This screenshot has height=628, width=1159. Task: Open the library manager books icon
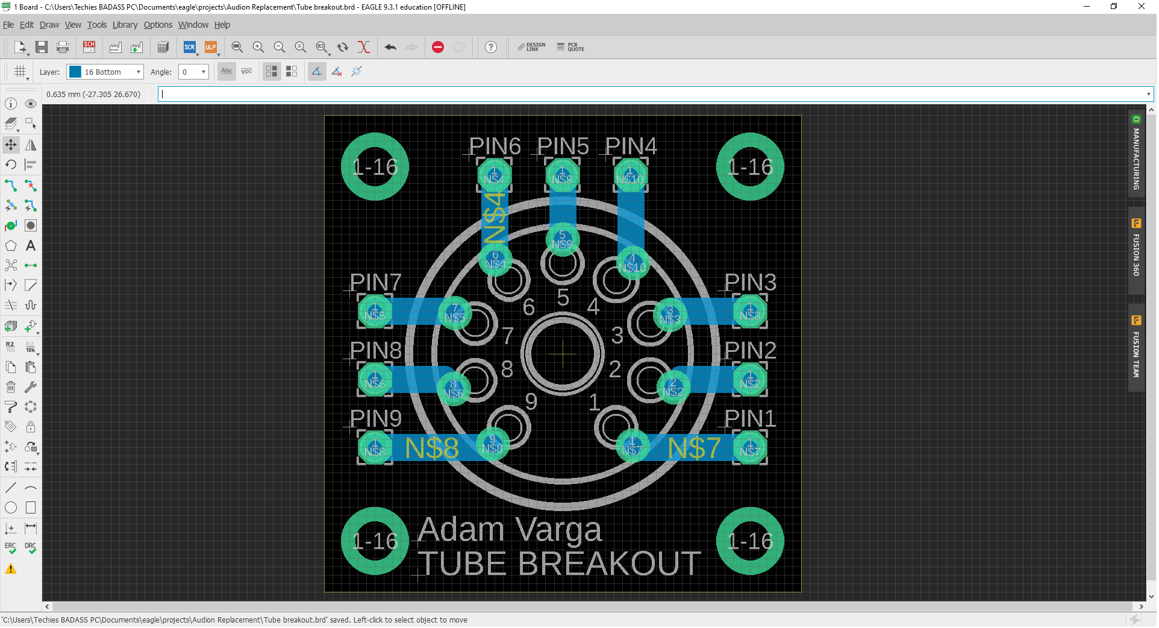(163, 47)
